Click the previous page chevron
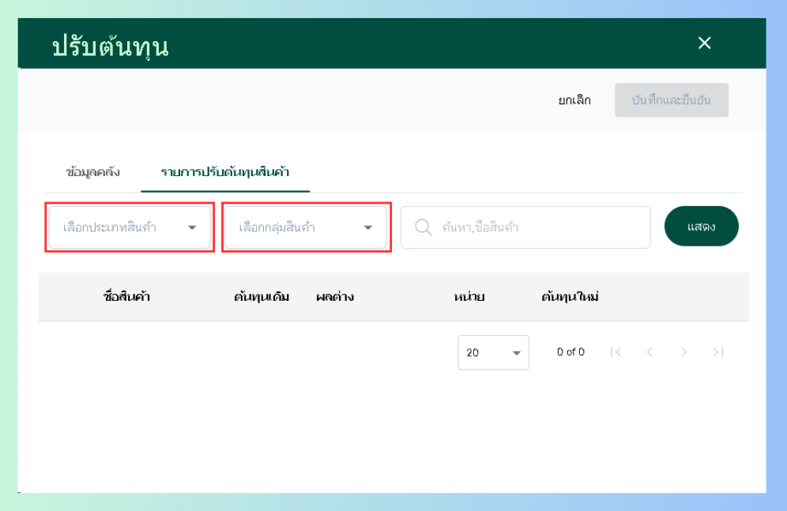 [650, 352]
